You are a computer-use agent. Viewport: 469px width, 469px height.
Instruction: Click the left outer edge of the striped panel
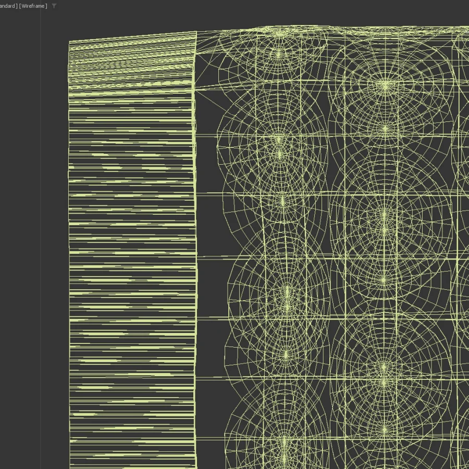[x=69, y=261]
